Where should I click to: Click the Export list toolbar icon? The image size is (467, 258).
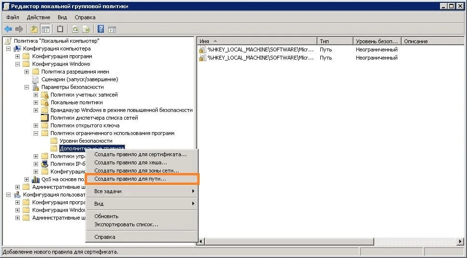tap(86, 29)
